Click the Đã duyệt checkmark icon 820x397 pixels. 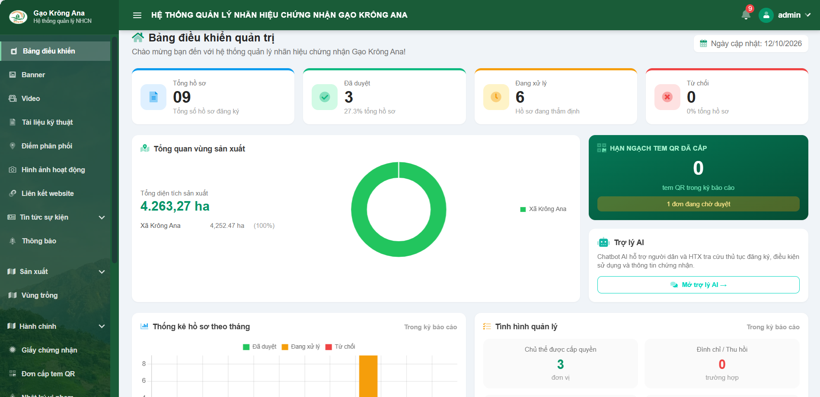[325, 97]
